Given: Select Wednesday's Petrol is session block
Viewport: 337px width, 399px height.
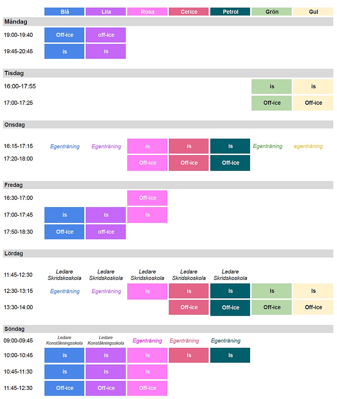Looking at the screenshot, I should click(x=230, y=146).
